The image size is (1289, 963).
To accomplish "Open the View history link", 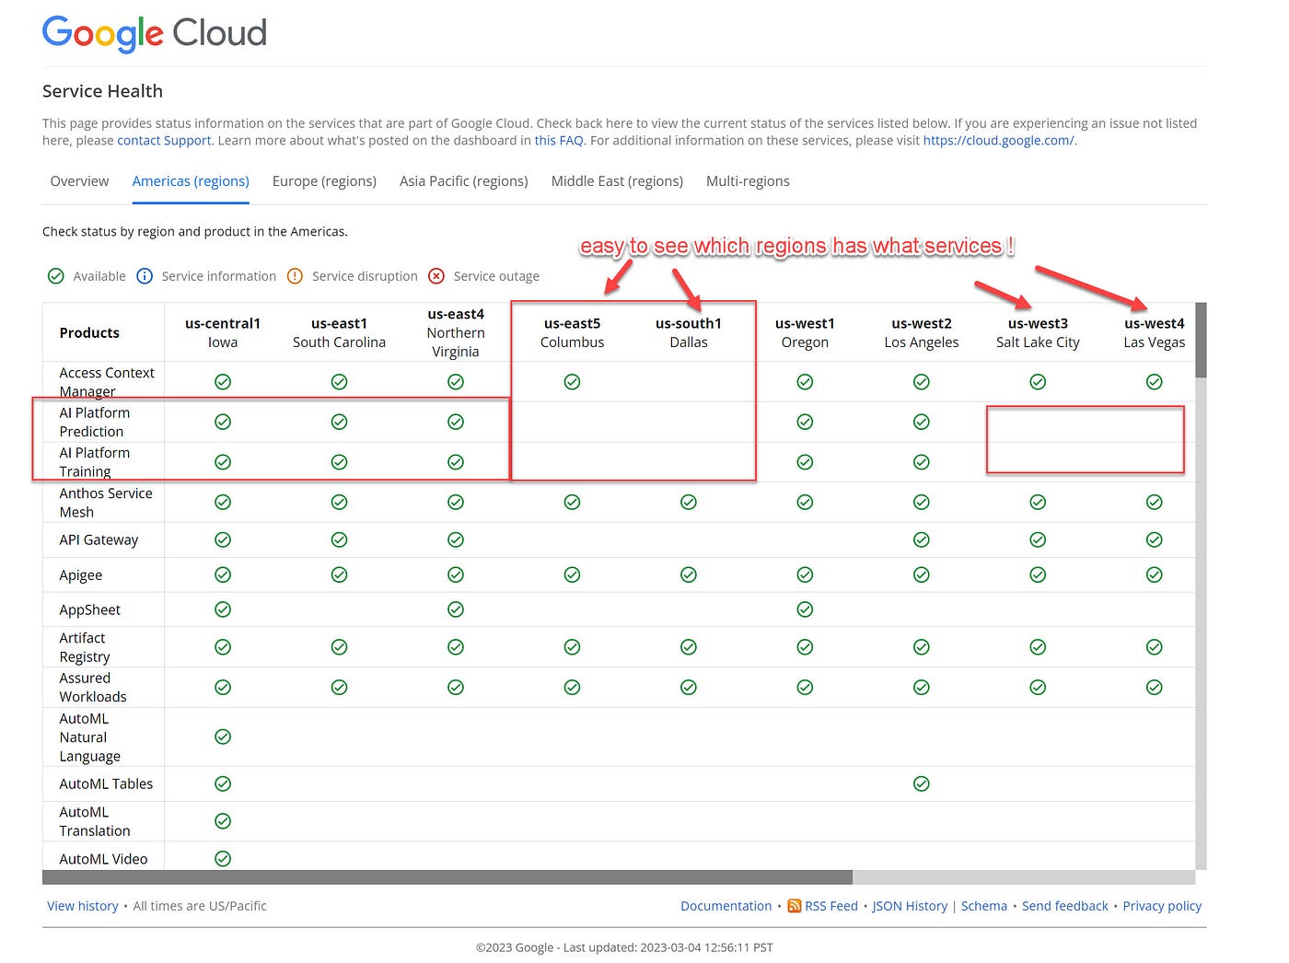I will (83, 906).
